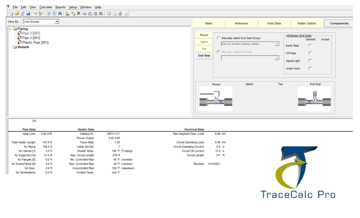Click the Vessels folder icon
The image size is (360, 218).
[x=15, y=47]
